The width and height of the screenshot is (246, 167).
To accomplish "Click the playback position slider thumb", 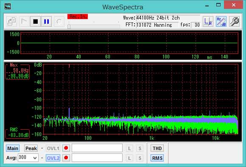I will (69, 26).
